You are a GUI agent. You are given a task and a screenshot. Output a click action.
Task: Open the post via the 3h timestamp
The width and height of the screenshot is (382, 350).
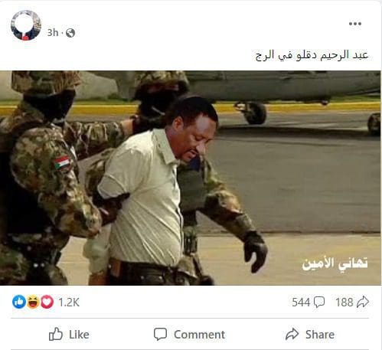(x=53, y=33)
